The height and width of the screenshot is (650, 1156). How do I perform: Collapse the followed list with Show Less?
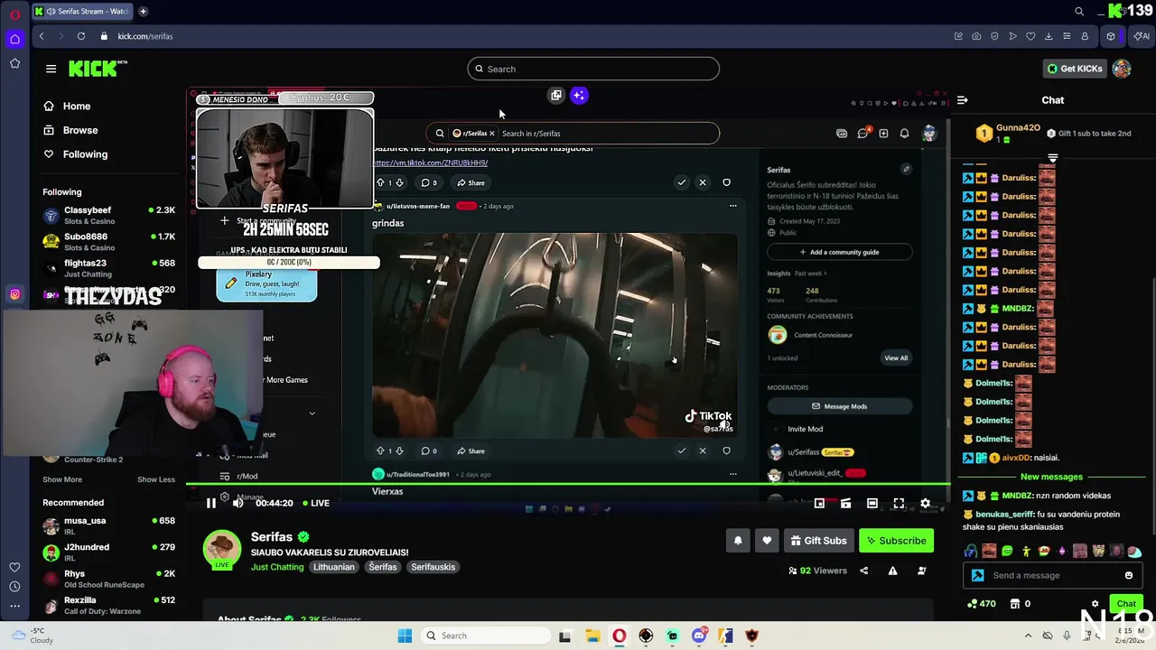tap(156, 479)
